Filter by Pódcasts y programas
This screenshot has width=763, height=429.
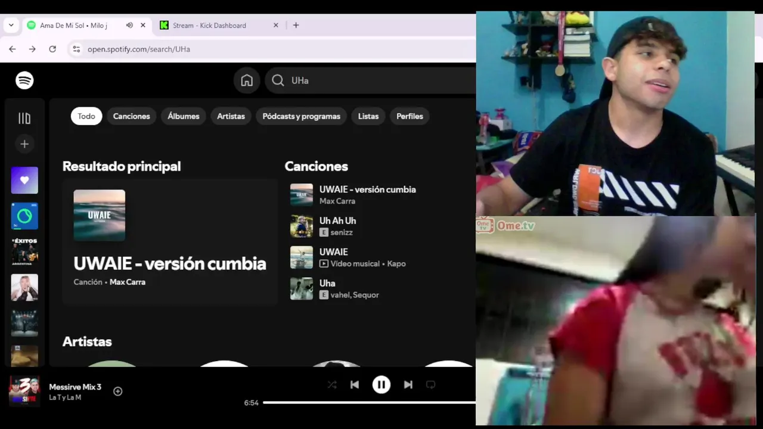(x=302, y=116)
